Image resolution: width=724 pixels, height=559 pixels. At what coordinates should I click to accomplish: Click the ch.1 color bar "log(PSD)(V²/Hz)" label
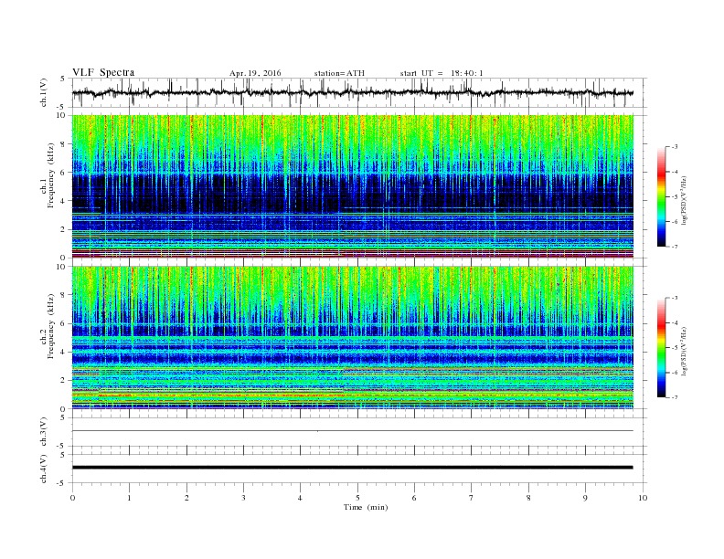coord(685,200)
